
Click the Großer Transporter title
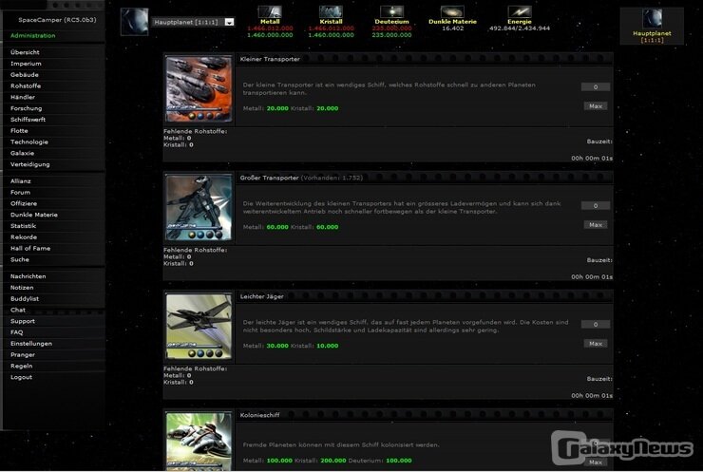(269, 178)
